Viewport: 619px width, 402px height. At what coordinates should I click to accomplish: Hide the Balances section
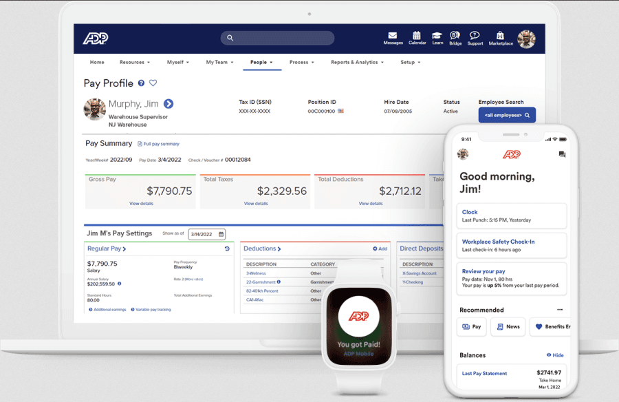[x=555, y=355]
